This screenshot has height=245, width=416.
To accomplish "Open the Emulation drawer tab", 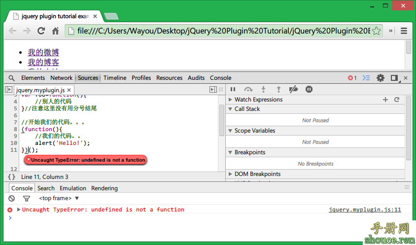I will point(73,188).
